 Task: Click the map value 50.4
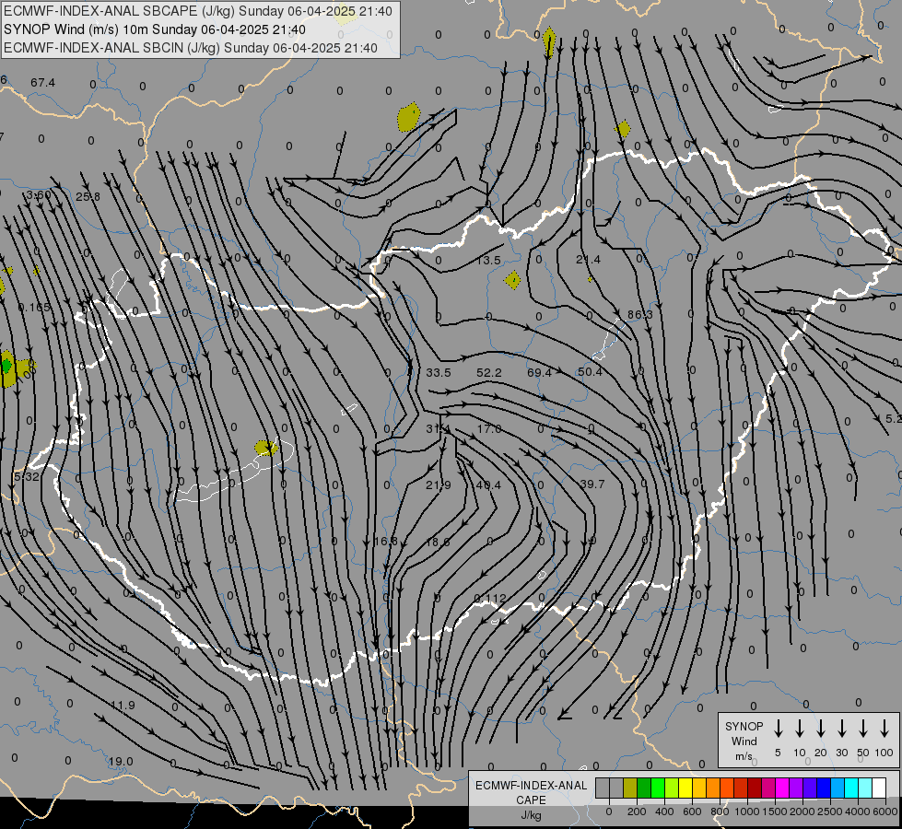[x=590, y=372]
